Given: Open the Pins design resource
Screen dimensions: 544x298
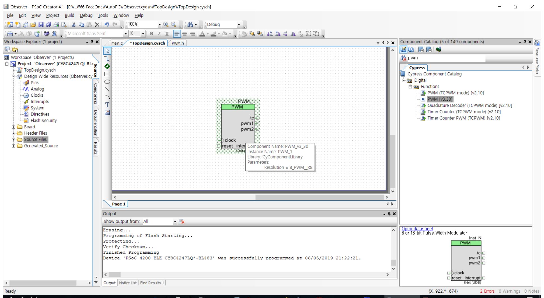Looking at the screenshot, I should (x=34, y=83).
